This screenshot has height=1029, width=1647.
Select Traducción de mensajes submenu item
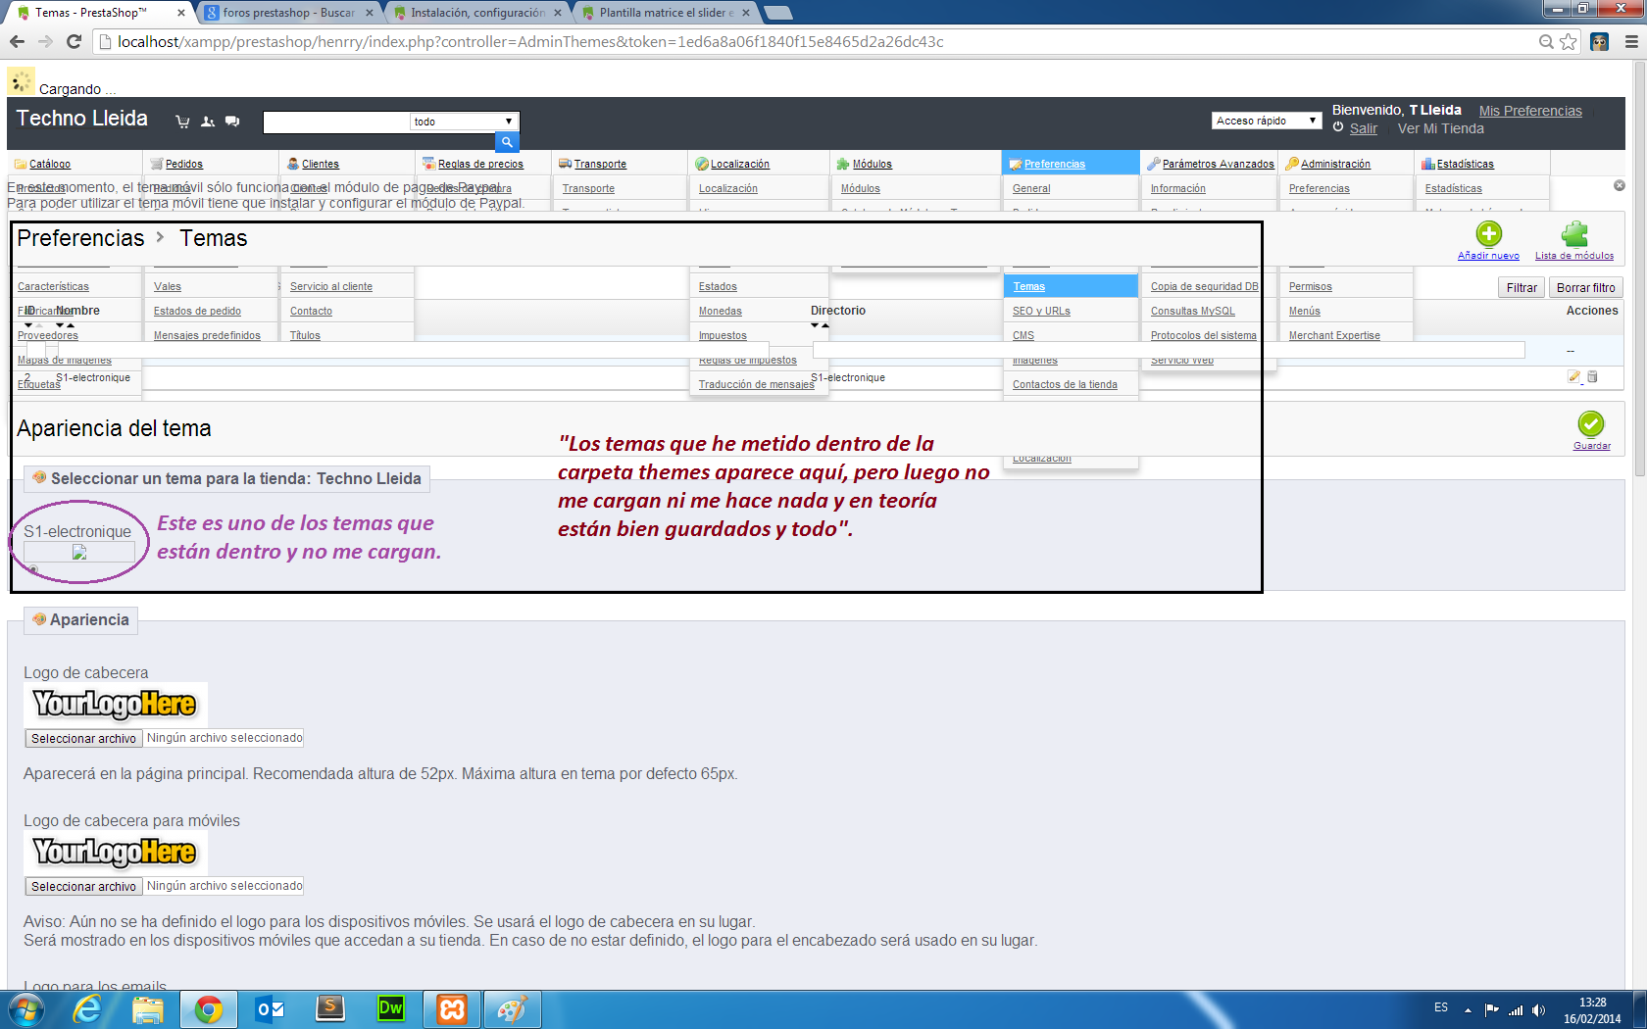[x=757, y=384]
